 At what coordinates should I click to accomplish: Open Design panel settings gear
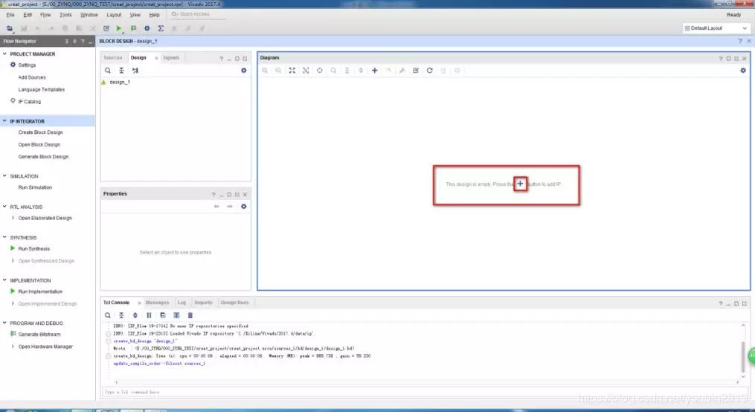tap(244, 70)
